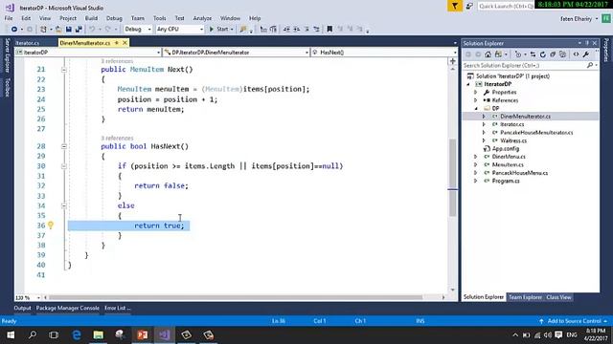The height and width of the screenshot is (344, 613).
Task: Toggle pin on DinerMenuIterator.cs tab
Action: point(117,43)
